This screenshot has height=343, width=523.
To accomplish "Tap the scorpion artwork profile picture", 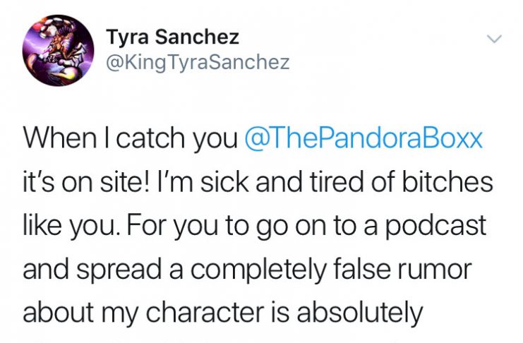I will point(58,50).
